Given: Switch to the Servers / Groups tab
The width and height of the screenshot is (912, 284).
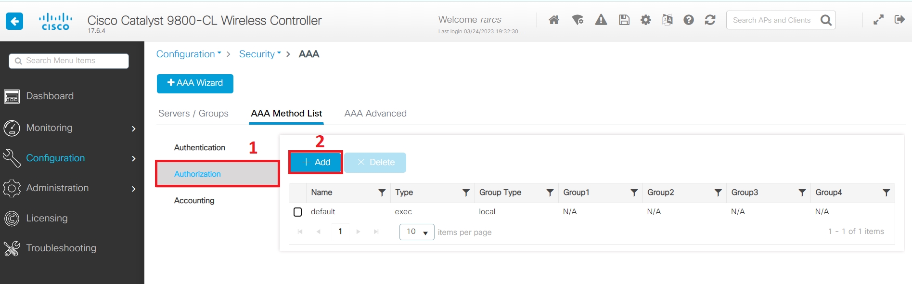Looking at the screenshot, I should (x=193, y=114).
